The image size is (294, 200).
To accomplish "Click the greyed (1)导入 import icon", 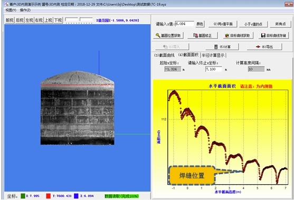I will [165, 46].
